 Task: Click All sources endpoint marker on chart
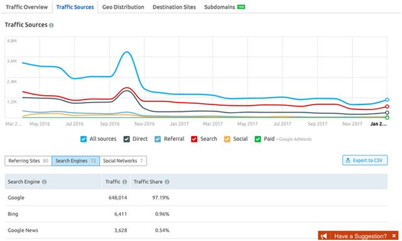click(387, 99)
